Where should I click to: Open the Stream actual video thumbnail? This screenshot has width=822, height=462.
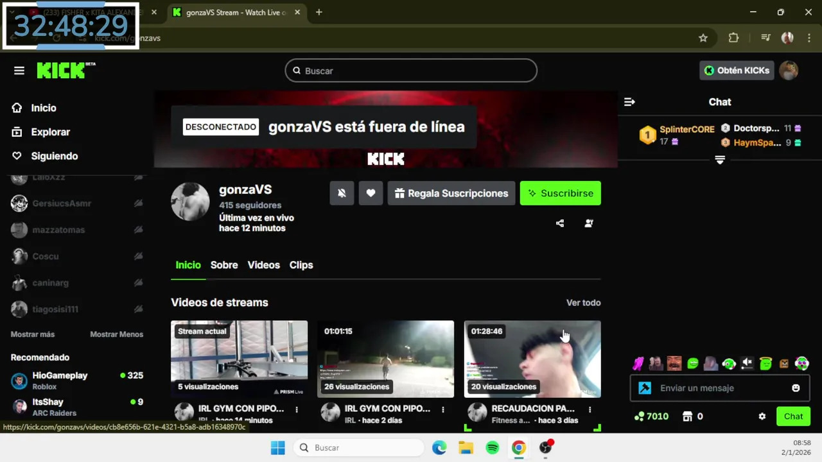(239, 359)
